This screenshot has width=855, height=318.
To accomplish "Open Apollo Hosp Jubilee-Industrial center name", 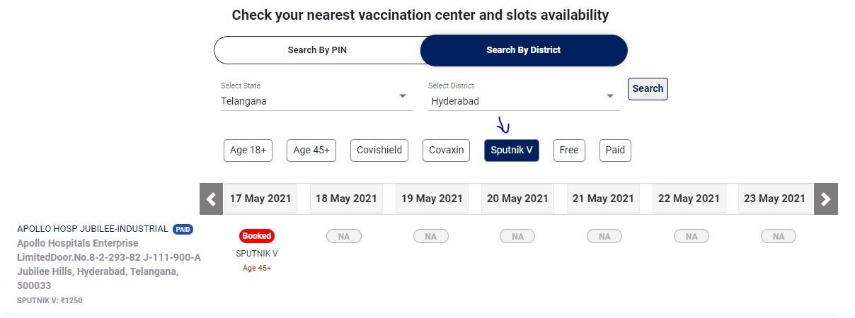I will click(93, 229).
